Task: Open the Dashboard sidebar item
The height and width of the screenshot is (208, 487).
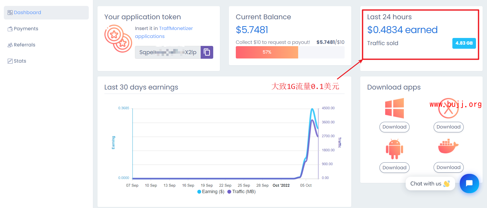Action: 46,13
